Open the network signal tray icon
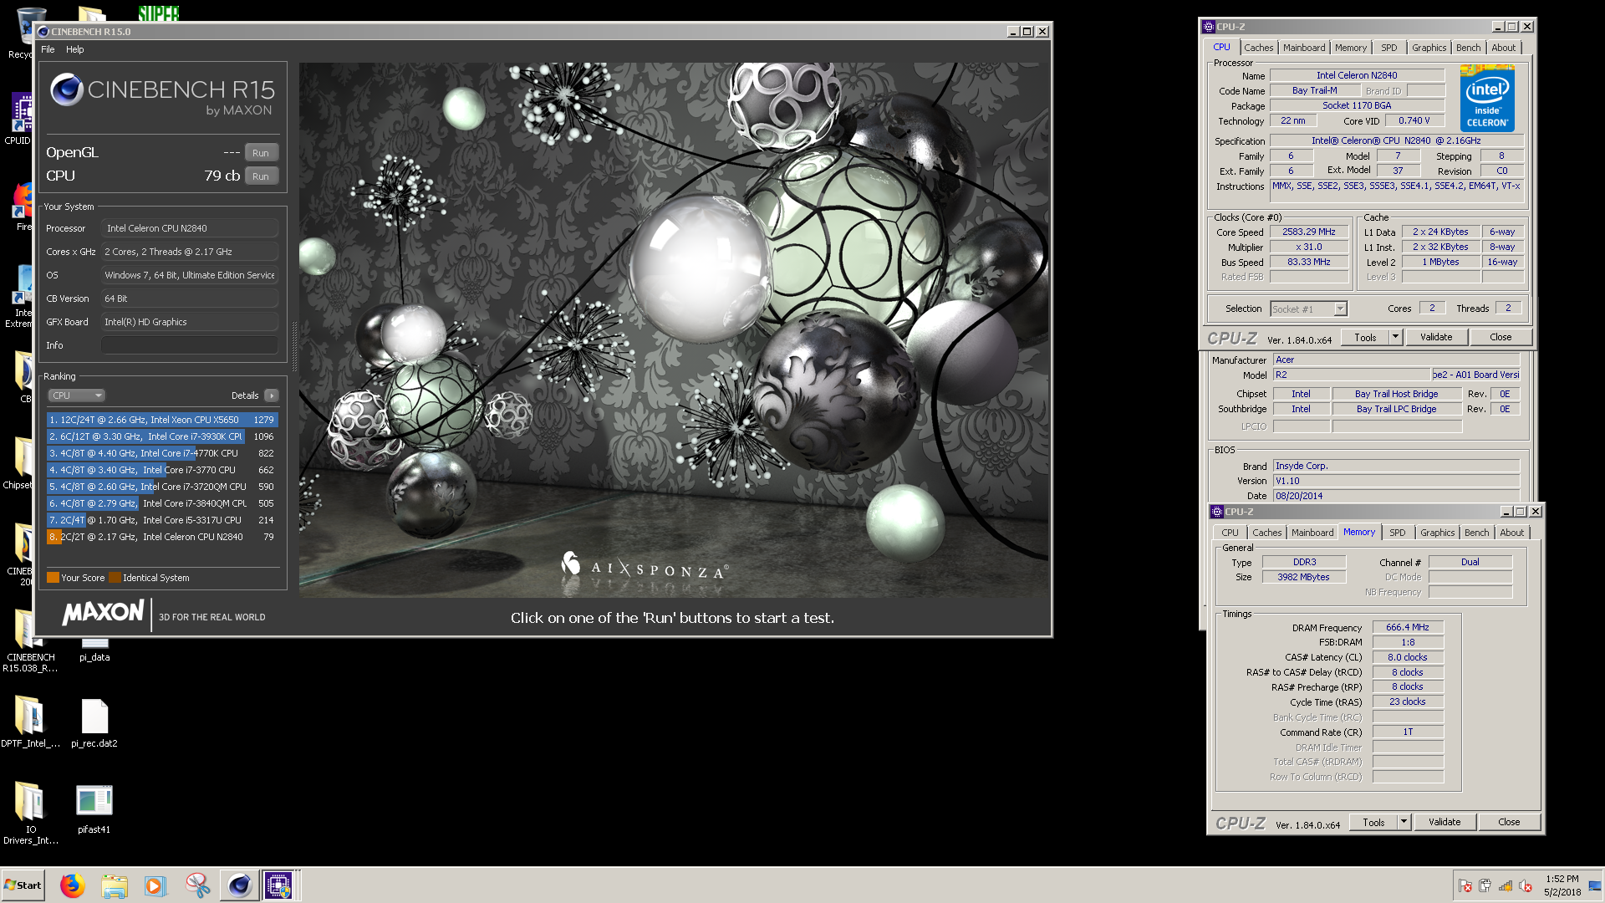1605x903 pixels. click(1506, 886)
